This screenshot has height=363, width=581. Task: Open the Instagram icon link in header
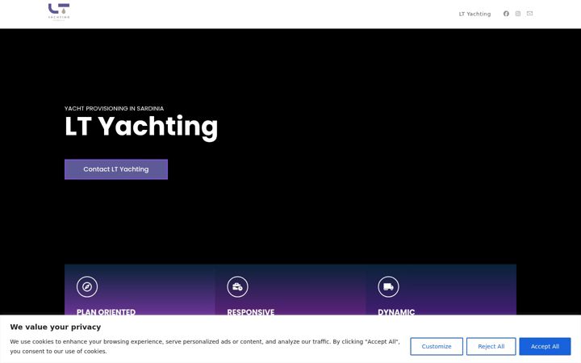(518, 14)
